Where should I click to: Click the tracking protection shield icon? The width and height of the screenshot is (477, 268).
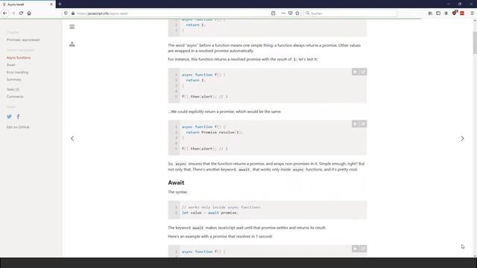tap(66, 13)
